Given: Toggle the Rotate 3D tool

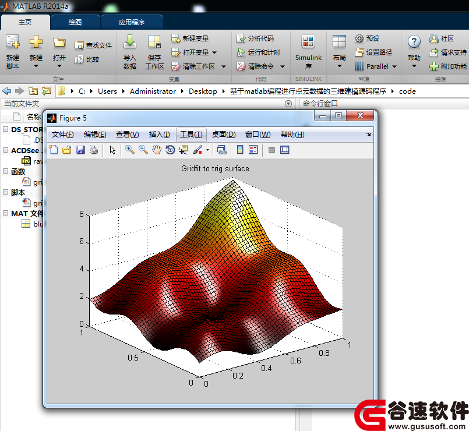Looking at the screenshot, I should pyautogui.click(x=170, y=150).
